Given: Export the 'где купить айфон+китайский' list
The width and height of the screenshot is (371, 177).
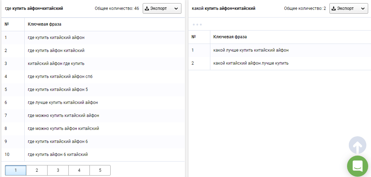Looking at the screenshot, I should point(157,8).
